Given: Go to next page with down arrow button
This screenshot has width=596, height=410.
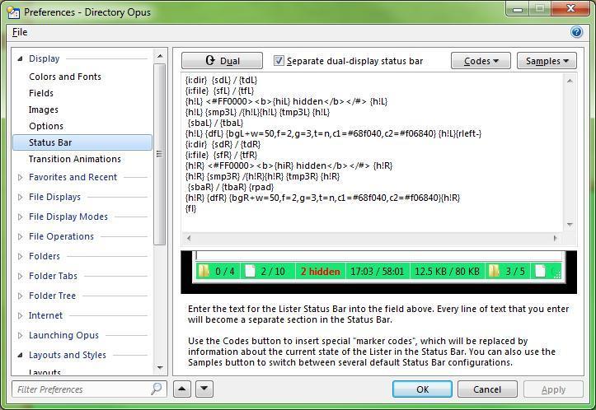Looking at the screenshot, I should pos(204,389).
